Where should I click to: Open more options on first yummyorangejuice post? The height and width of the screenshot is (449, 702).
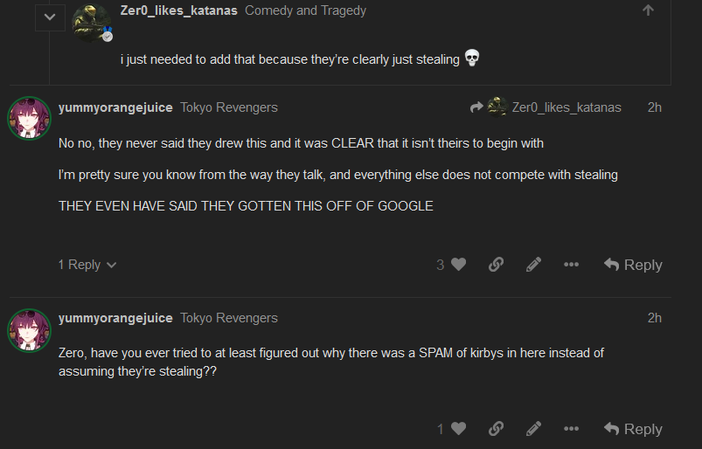point(571,265)
